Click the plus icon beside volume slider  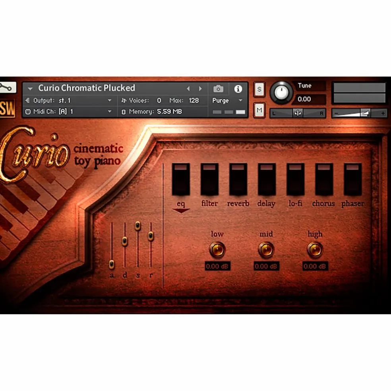[x=383, y=114]
